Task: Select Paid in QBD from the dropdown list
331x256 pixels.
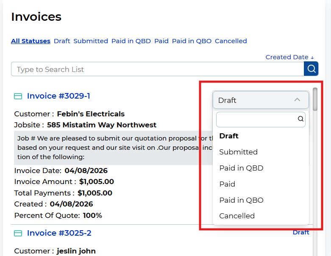Action: tap(241, 168)
